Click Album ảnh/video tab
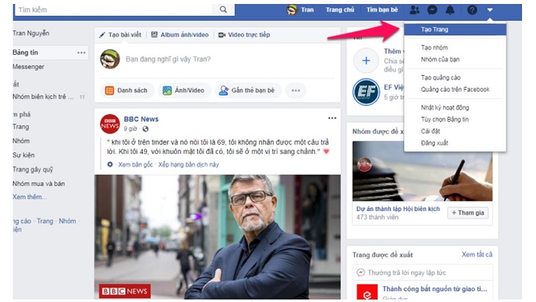Screen dimensions: 536x302 click(x=180, y=35)
